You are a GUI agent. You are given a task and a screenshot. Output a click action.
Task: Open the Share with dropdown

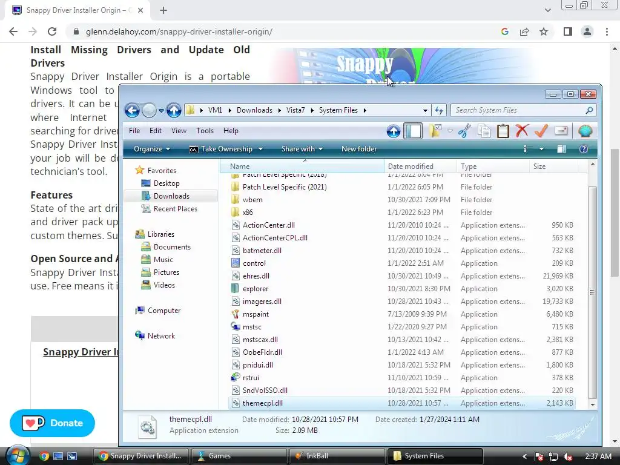pos(302,149)
